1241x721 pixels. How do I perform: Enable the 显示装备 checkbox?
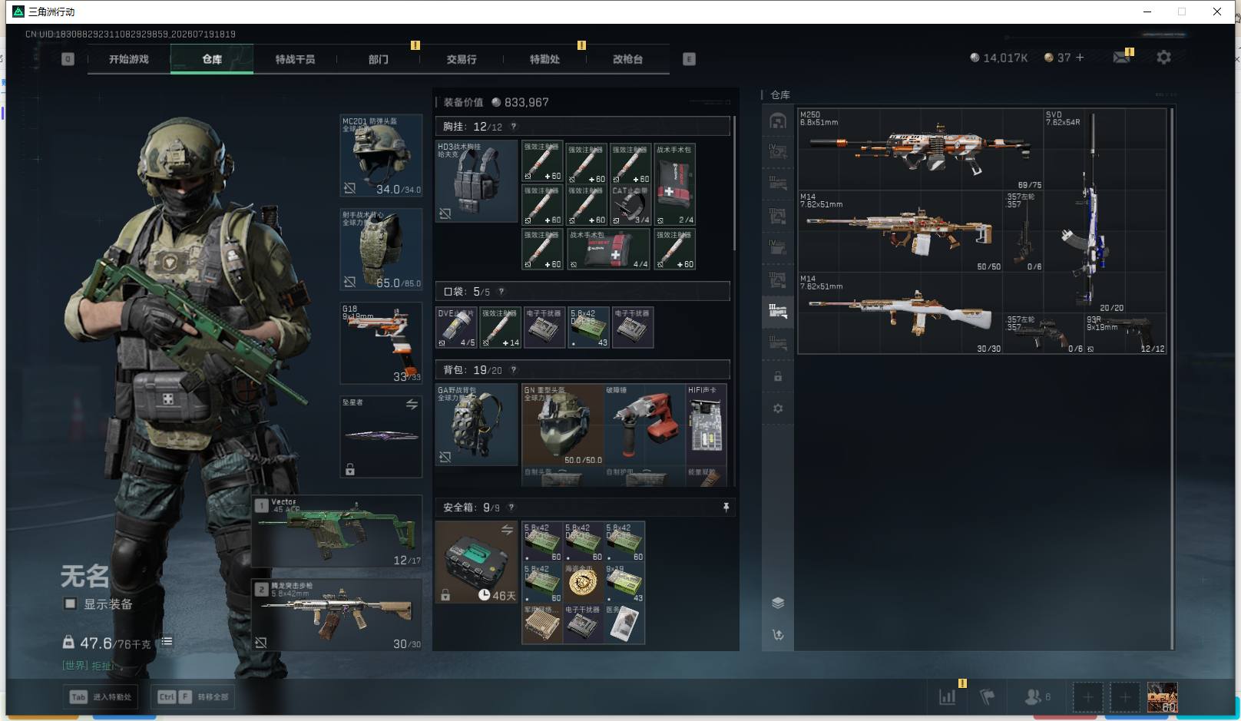pos(70,604)
